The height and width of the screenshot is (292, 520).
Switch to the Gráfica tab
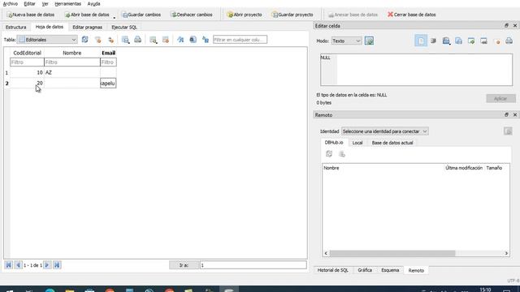coord(365,270)
